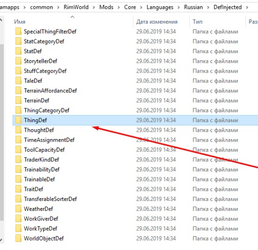Select the ToolCapacityDef folder name
258x250 pixels.
44,150
